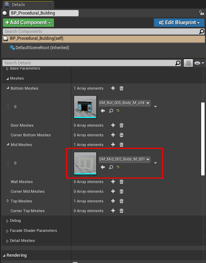Reset SM_Bot_005 mesh to default value
The height and width of the screenshot is (263, 206).
(x=118, y=111)
